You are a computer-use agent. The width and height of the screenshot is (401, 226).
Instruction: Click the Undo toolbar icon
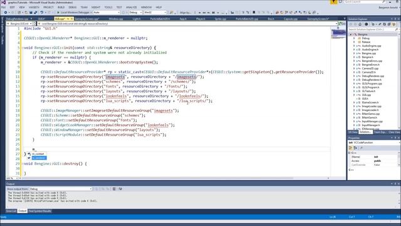click(42, 13)
